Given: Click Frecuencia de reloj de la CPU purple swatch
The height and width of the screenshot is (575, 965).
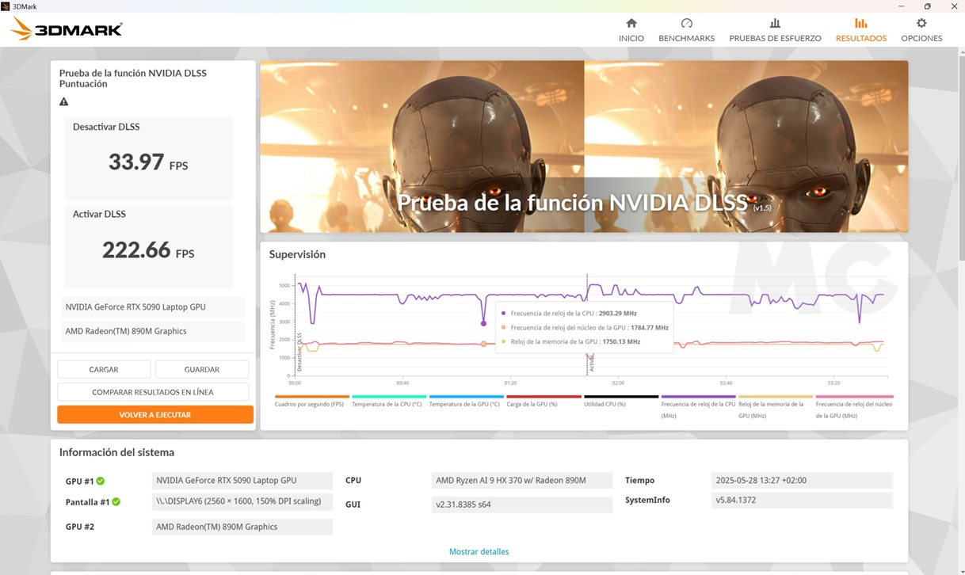Looking at the screenshot, I should point(698,397).
